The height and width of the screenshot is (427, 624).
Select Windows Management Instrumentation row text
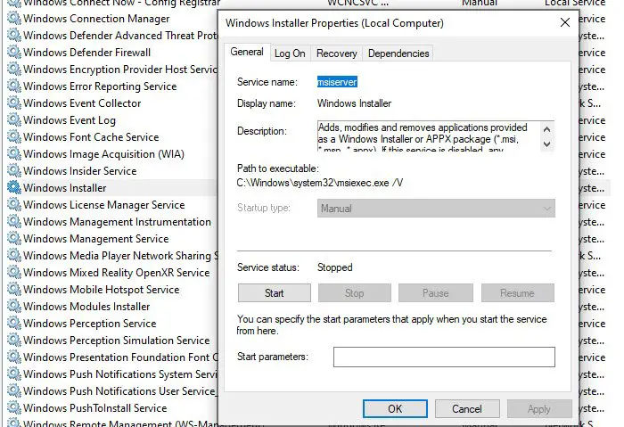pyautogui.click(x=117, y=222)
